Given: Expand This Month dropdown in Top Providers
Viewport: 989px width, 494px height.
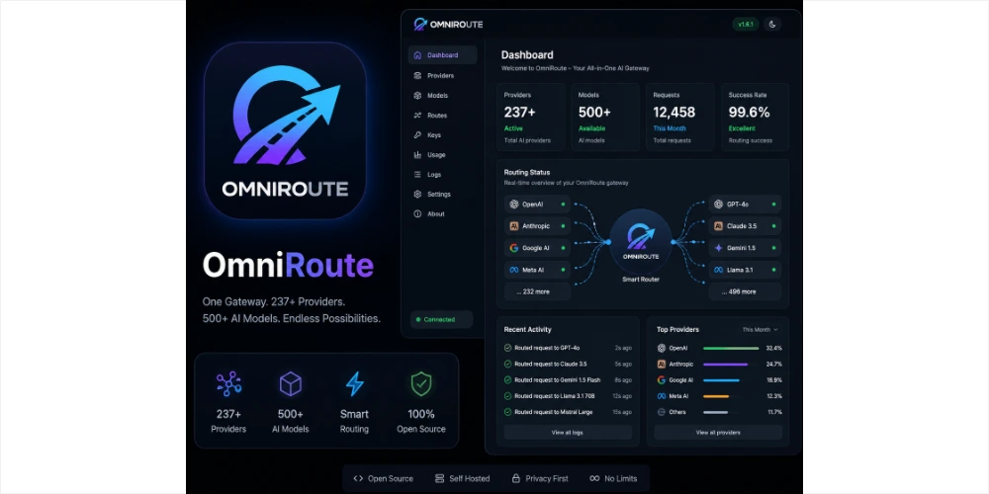Looking at the screenshot, I should (760, 330).
